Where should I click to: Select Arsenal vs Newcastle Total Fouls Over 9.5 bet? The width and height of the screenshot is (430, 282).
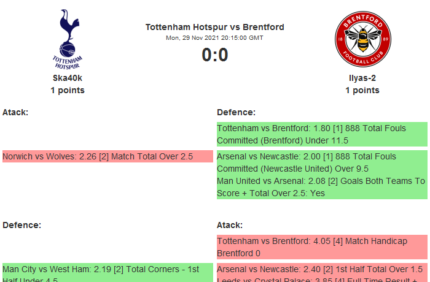click(x=322, y=162)
